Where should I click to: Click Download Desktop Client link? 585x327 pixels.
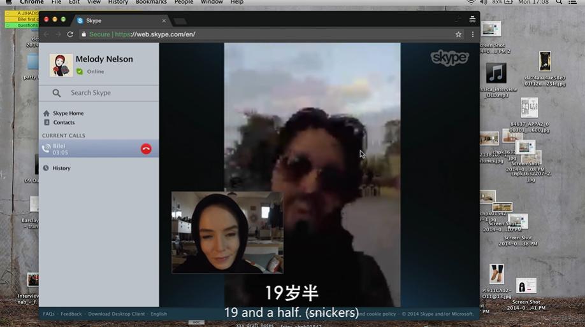tap(117, 314)
